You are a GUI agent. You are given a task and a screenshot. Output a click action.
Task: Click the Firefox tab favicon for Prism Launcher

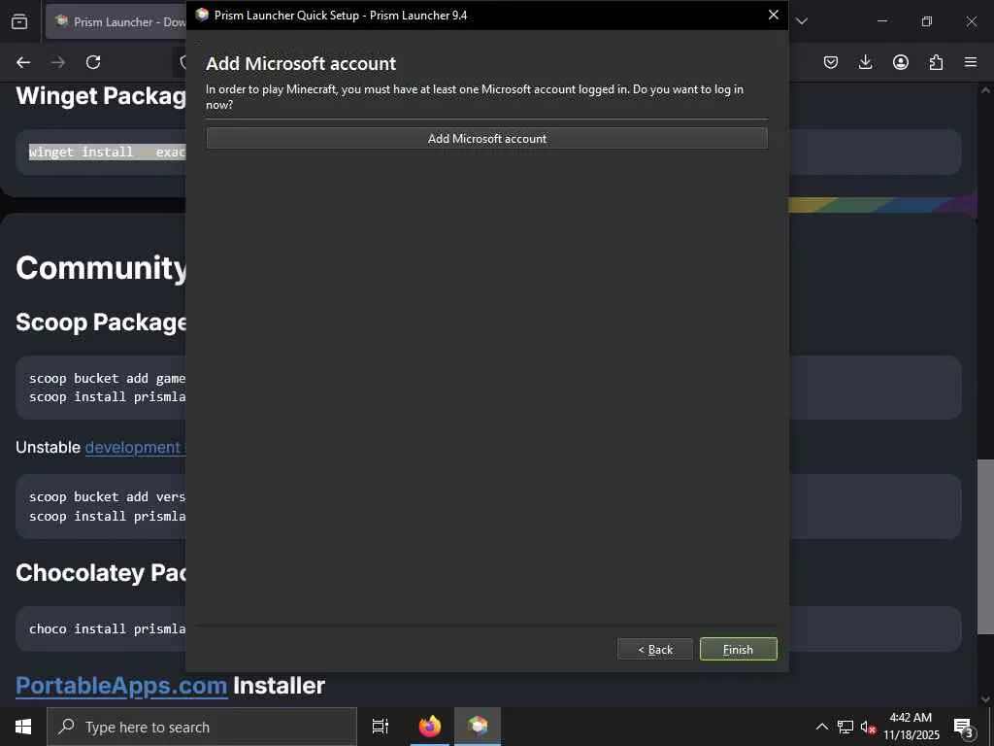click(x=61, y=21)
